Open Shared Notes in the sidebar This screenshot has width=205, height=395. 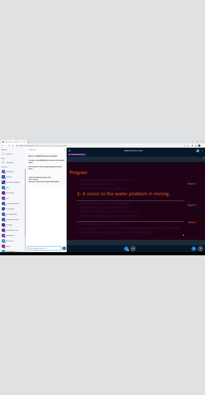[12, 162]
